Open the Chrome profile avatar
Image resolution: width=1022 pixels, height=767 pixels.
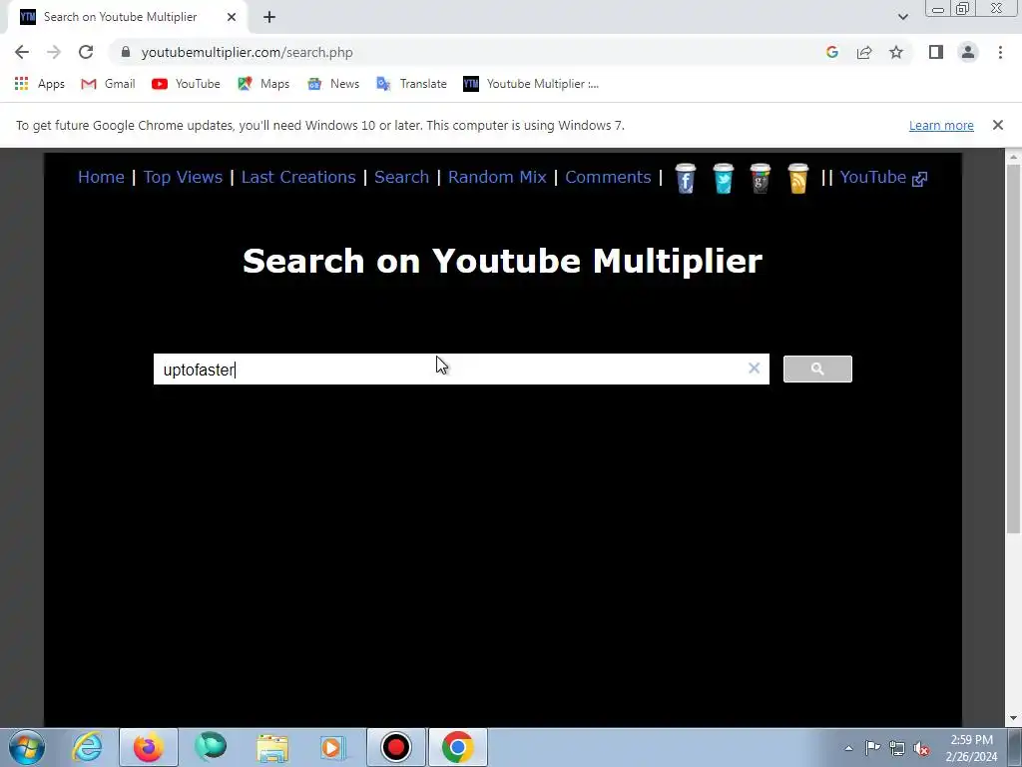pos(968,52)
